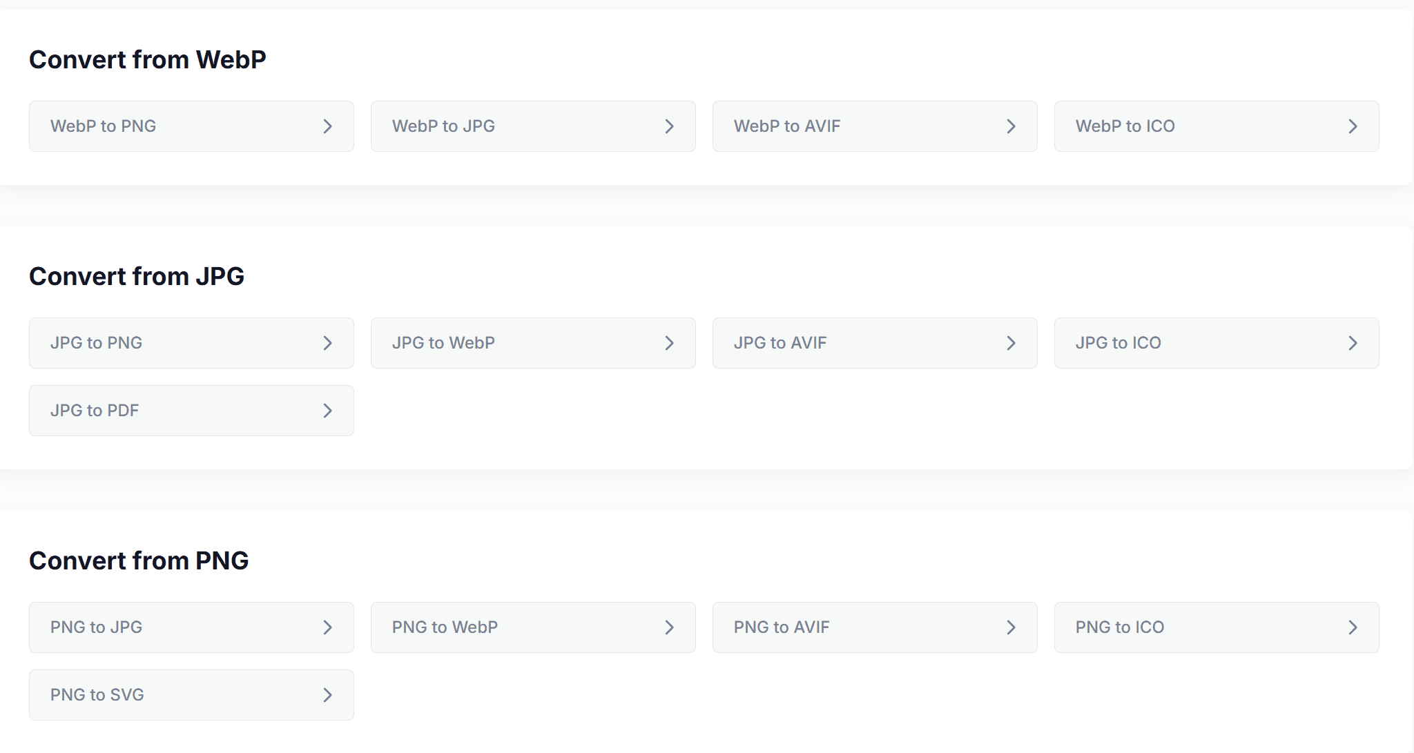Image resolution: width=1414 pixels, height=753 pixels.
Task: Click the chevron icon on WebP to ICO
Action: (x=1353, y=126)
